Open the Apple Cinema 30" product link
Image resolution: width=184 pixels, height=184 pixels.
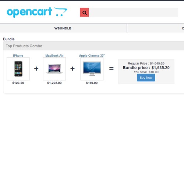tap(92, 56)
